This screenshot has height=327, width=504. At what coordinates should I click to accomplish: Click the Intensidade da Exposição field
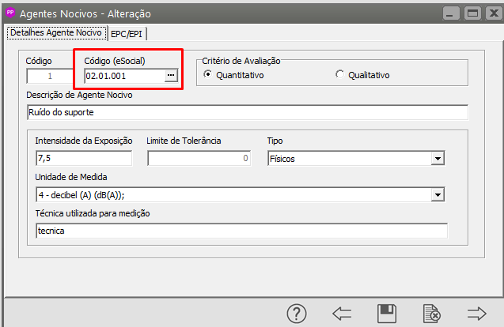click(84, 159)
